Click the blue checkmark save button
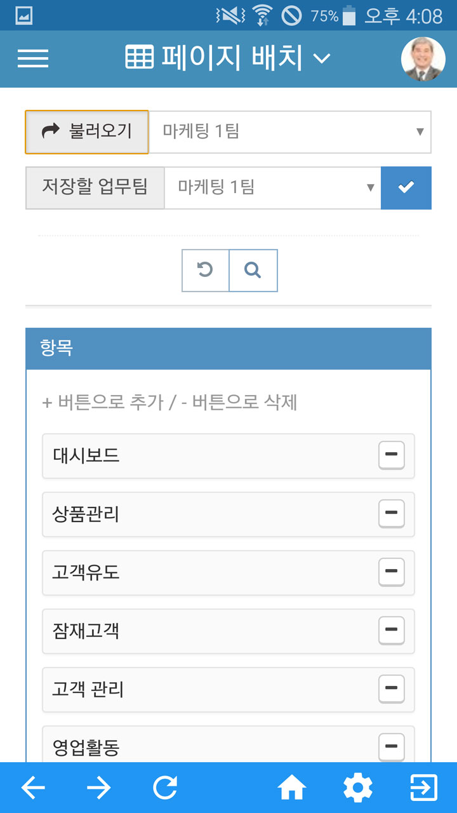The width and height of the screenshot is (457, 813). click(406, 188)
